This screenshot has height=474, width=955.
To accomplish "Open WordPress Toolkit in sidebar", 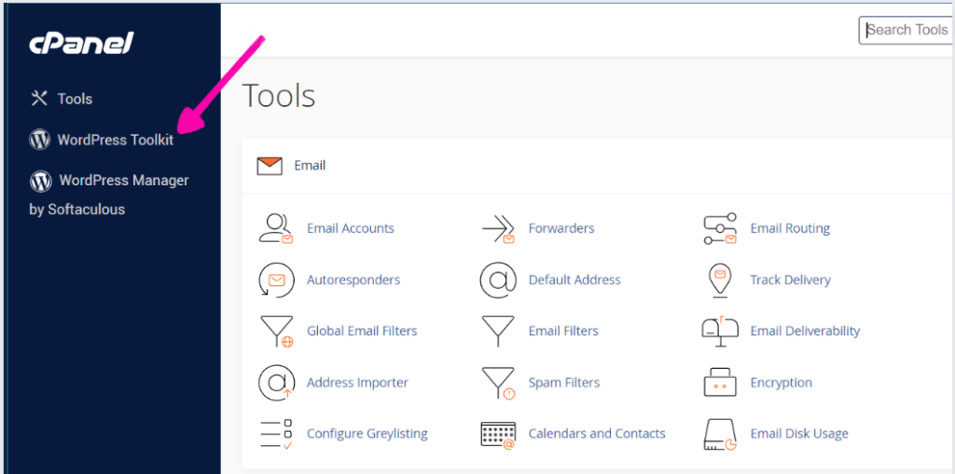I will coord(116,140).
